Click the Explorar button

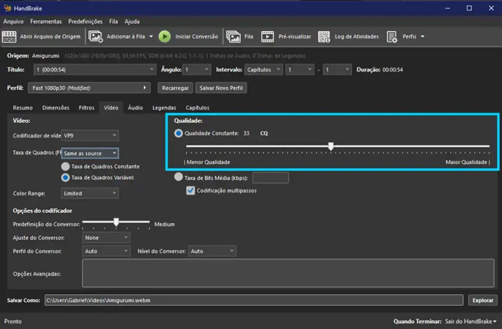[x=482, y=300]
